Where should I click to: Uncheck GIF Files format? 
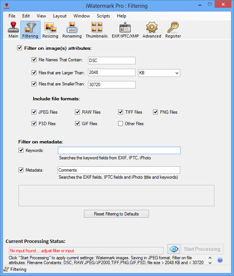tap(77, 124)
